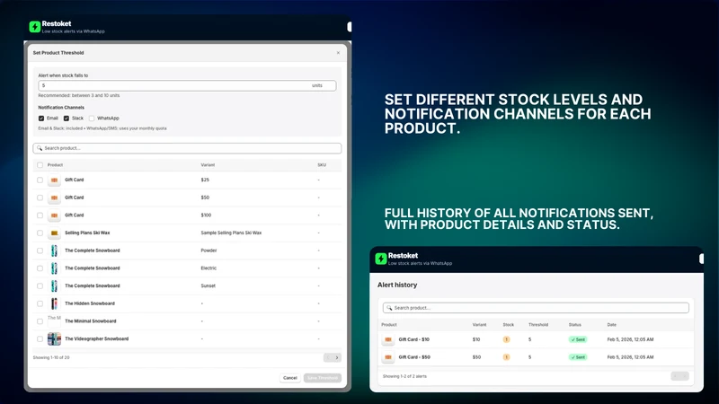The image size is (719, 404).
Task: Click the Status column header in Alert history
Action: [574, 325]
